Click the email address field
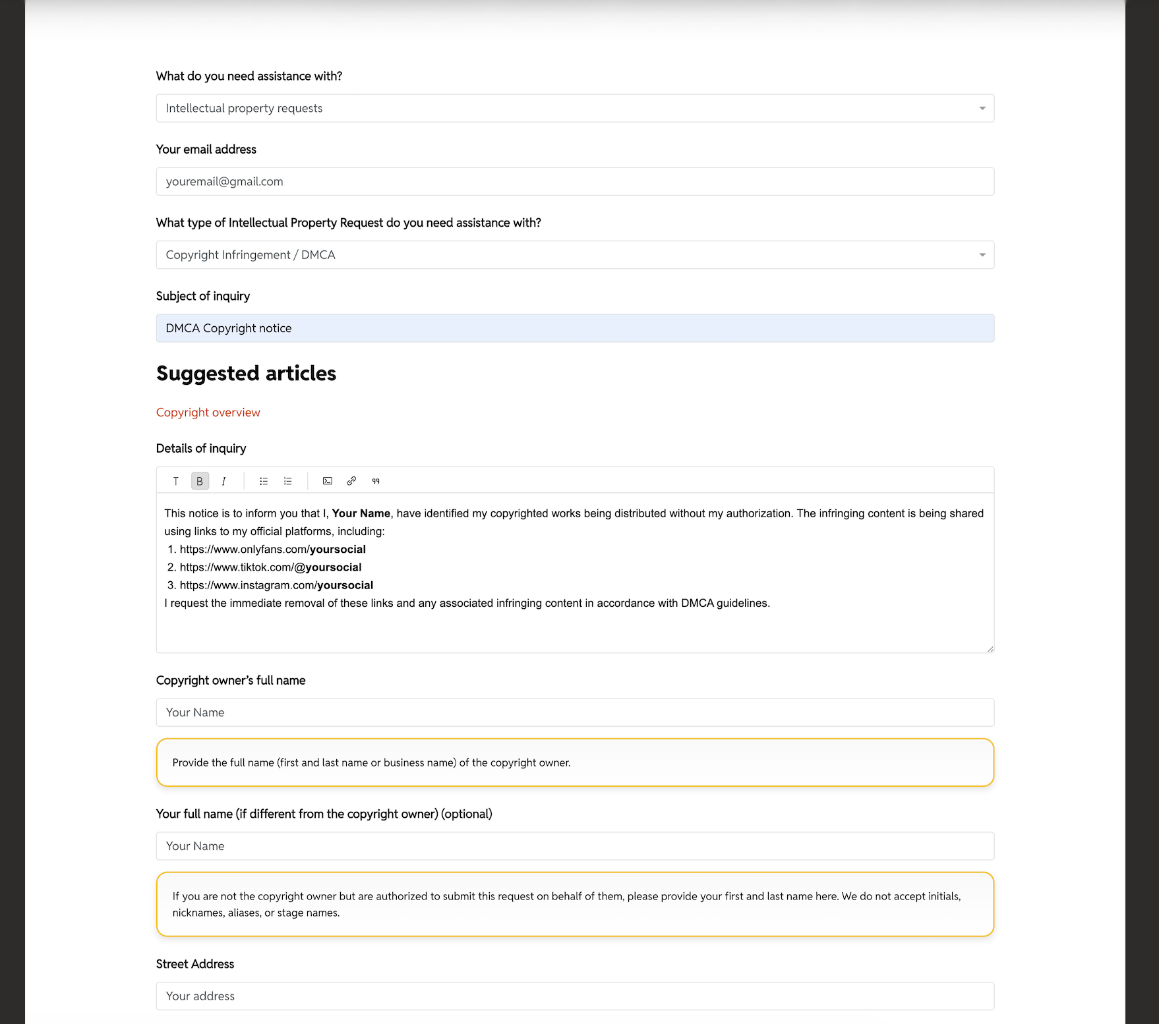The height and width of the screenshot is (1024, 1159). [574, 182]
